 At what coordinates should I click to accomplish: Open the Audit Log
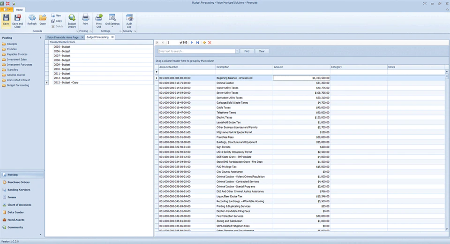click(129, 18)
